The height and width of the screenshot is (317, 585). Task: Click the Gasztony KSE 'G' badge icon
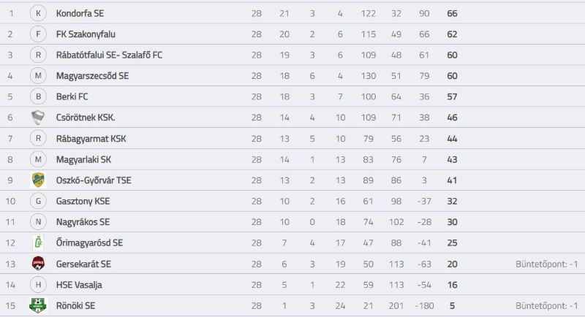pos(38,201)
